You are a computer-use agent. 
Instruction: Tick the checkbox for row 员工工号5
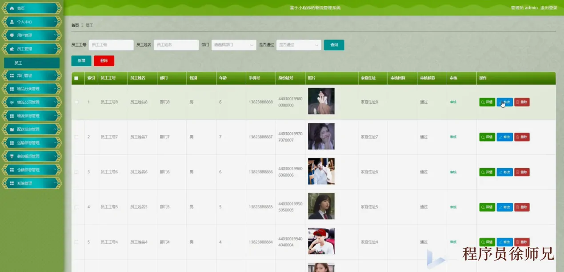tap(76, 207)
